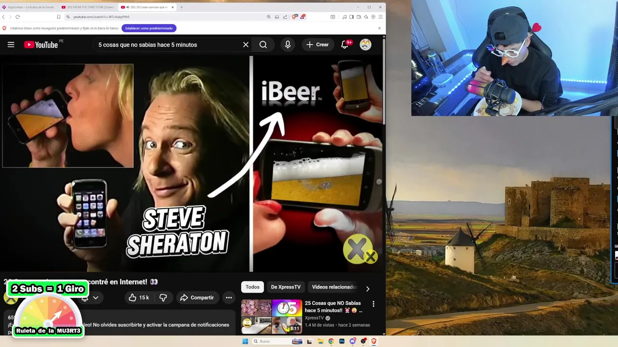Open the YouTube hamburger guide menu
Screen dimensions: 618x347
pyautogui.click(x=11, y=45)
